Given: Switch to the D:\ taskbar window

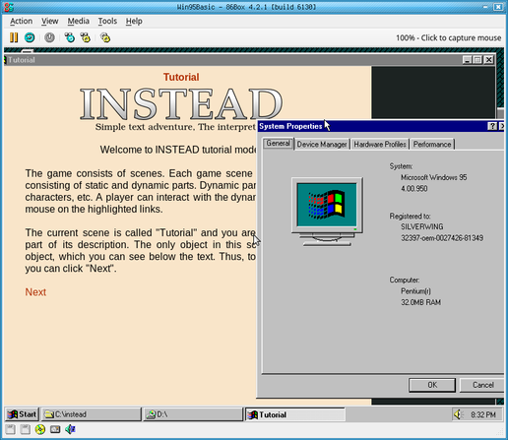Looking at the screenshot, I should pos(193,414).
